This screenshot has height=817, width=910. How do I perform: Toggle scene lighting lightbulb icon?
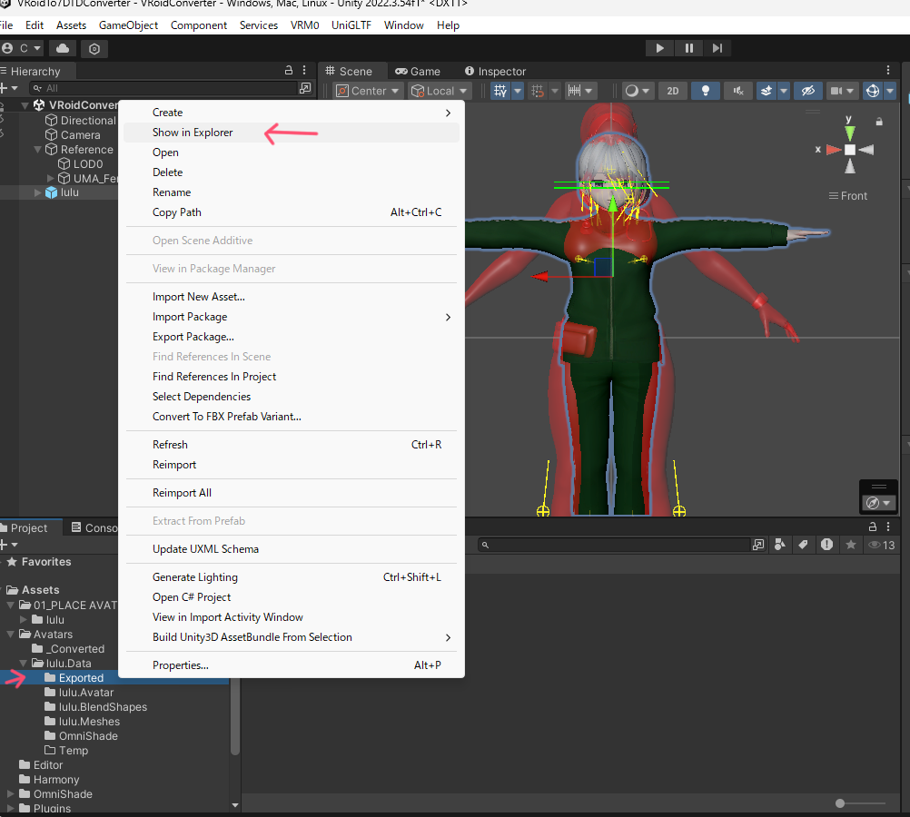pyautogui.click(x=705, y=91)
